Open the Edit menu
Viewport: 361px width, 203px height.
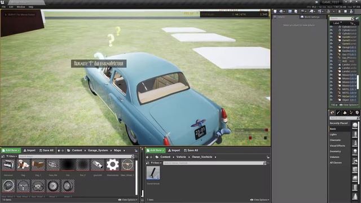pos(11,7)
